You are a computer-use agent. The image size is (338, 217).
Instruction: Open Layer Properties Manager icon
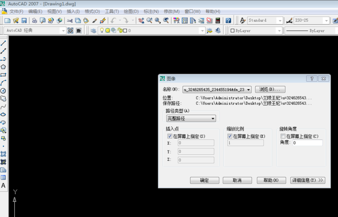pyautogui.click(x=94, y=30)
